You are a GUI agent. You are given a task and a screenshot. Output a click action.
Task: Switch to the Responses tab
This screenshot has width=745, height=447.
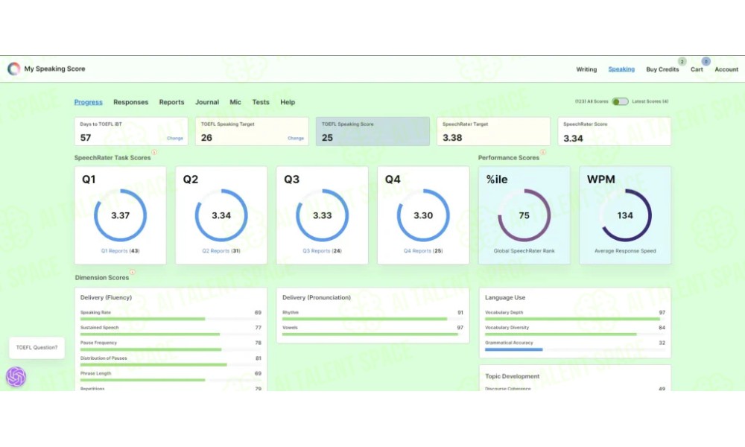[130, 102]
